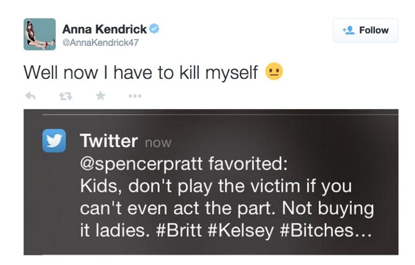Click the neutral face emoji in the tweet

(x=273, y=72)
